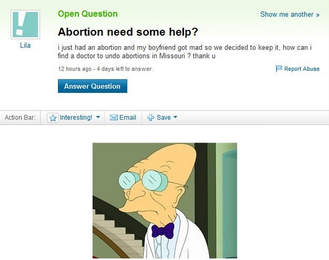Open the Lila username link

point(25,46)
